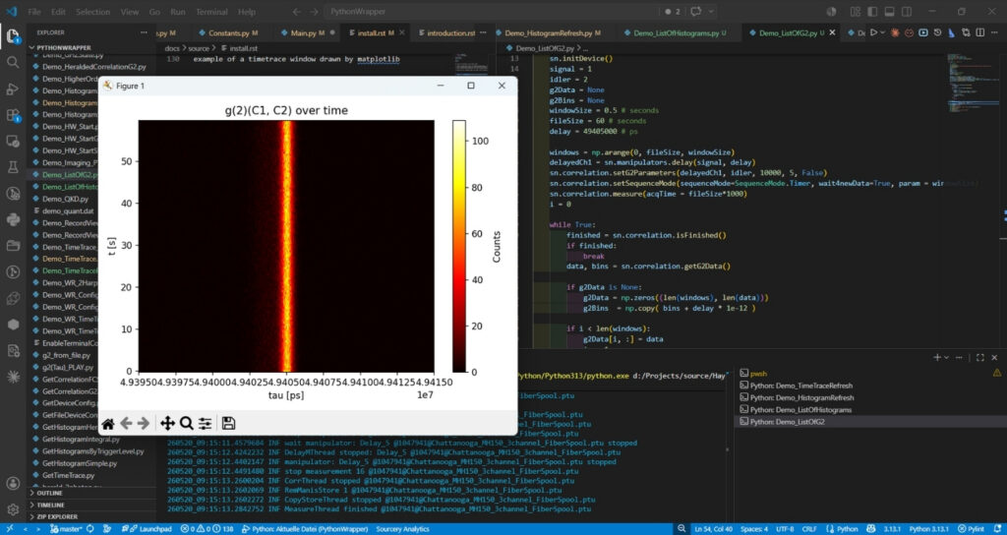Switch to introduction.rst tab
Screen dimensions: 1007x535
pos(450,32)
